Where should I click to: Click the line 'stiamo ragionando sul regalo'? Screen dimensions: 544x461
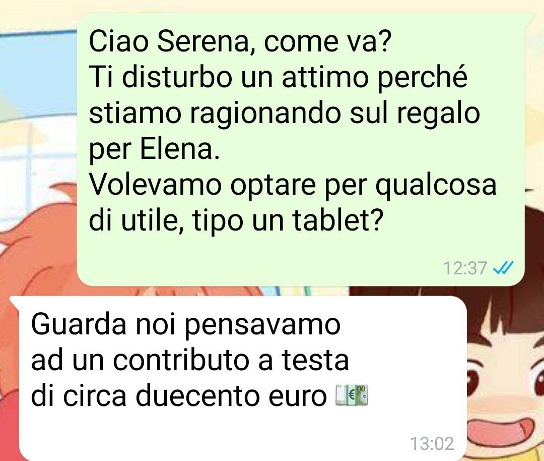click(285, 114)
